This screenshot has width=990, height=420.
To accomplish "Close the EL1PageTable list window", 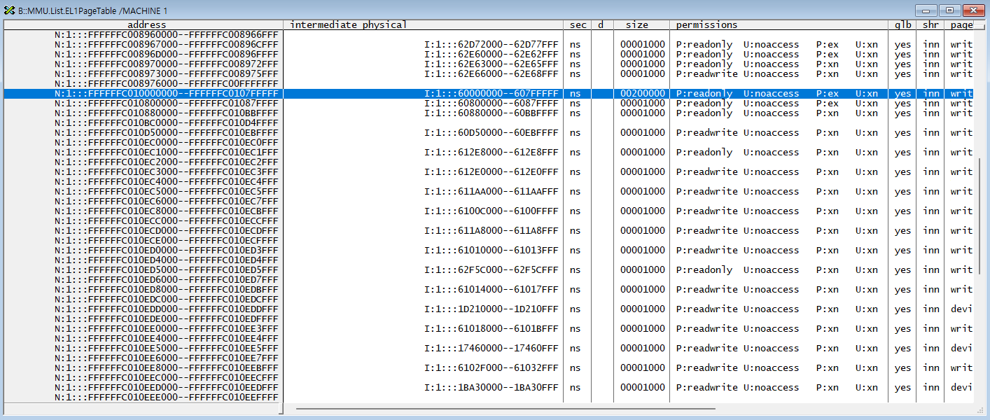I will click(972, 10).
